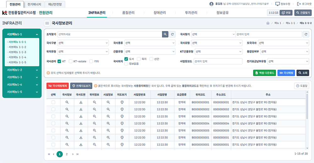
Task: Switch to the 품질관리 menu
Action: coord(128,13)
